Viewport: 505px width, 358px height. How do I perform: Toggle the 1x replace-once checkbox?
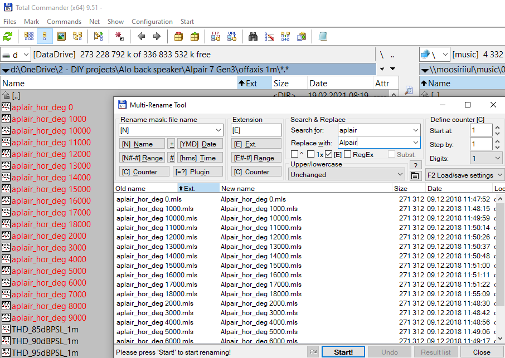point(310,154)
